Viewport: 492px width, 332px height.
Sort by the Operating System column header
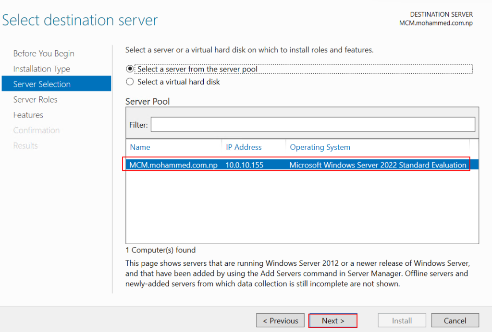pyautogui.click(x=320, y=147)
